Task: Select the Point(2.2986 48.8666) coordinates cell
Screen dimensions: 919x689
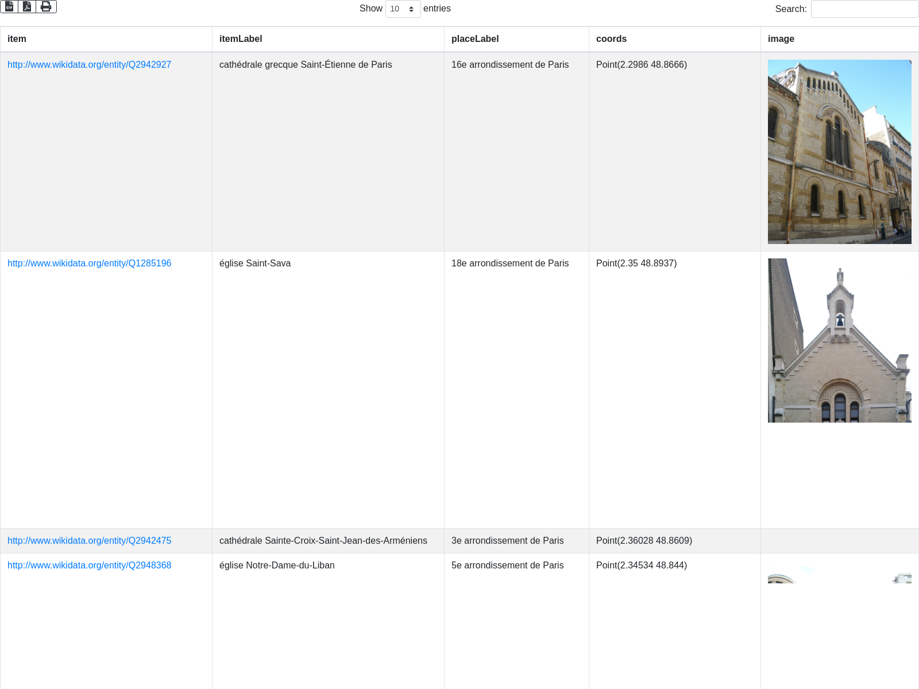Action: pos(641,65)
